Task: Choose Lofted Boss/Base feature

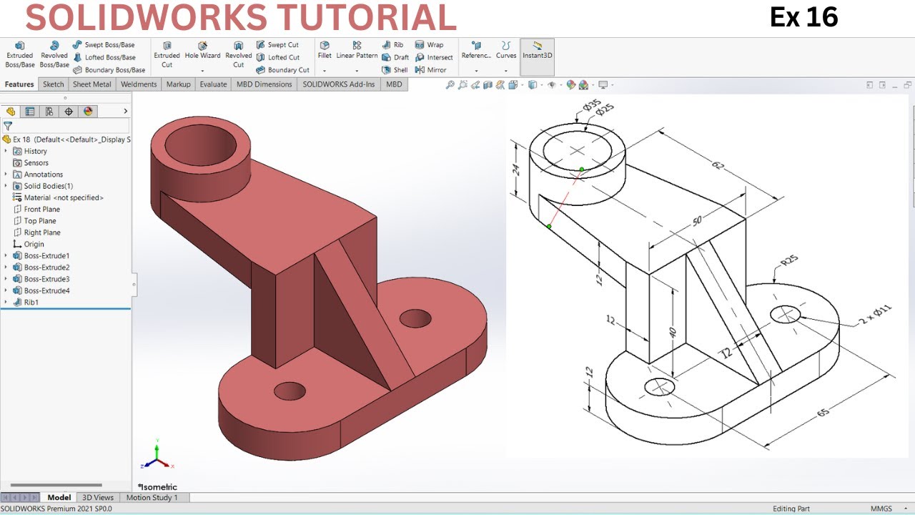Action: [x=104, y=57]
